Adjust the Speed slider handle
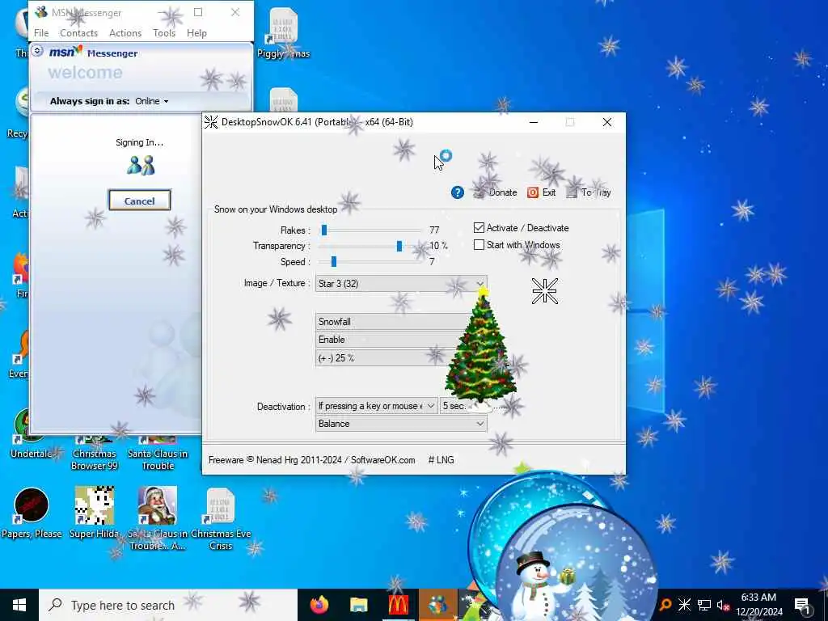The height and width of the screenshot is (621, 828). (x=333, y=261)
